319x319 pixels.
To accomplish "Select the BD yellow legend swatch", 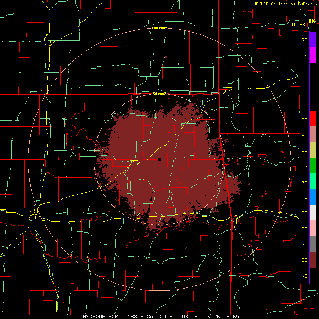I will pyautogui.click(x=313, y=150).
